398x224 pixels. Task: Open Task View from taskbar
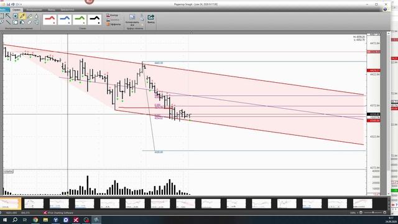pyautogui.click(x=25, y=220)
